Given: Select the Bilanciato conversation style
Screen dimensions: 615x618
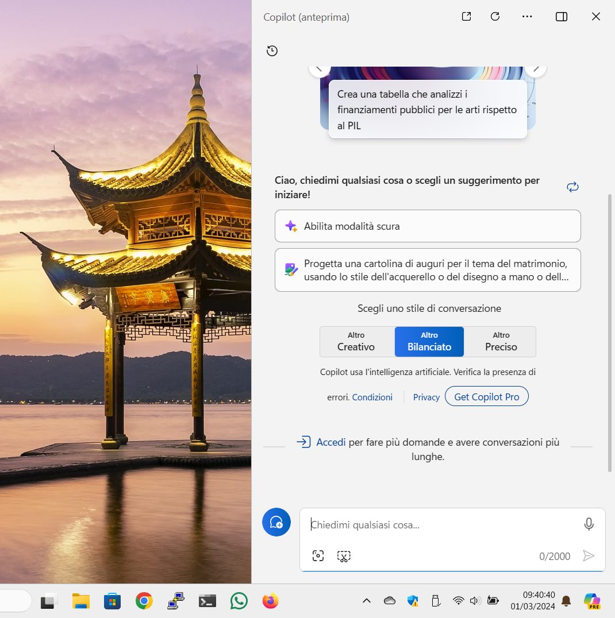Looking at the screenshot, I should (429, 342).
